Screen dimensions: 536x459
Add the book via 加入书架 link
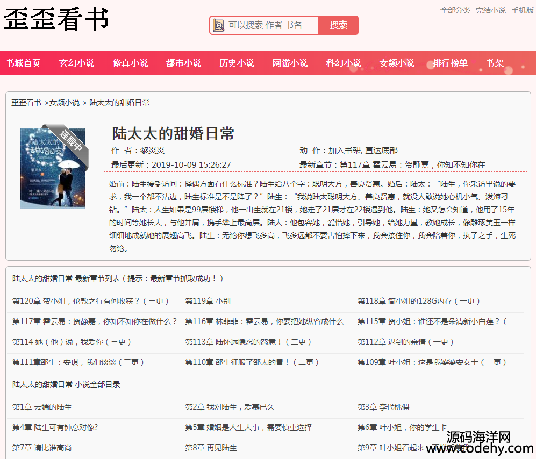coord(345,150)
